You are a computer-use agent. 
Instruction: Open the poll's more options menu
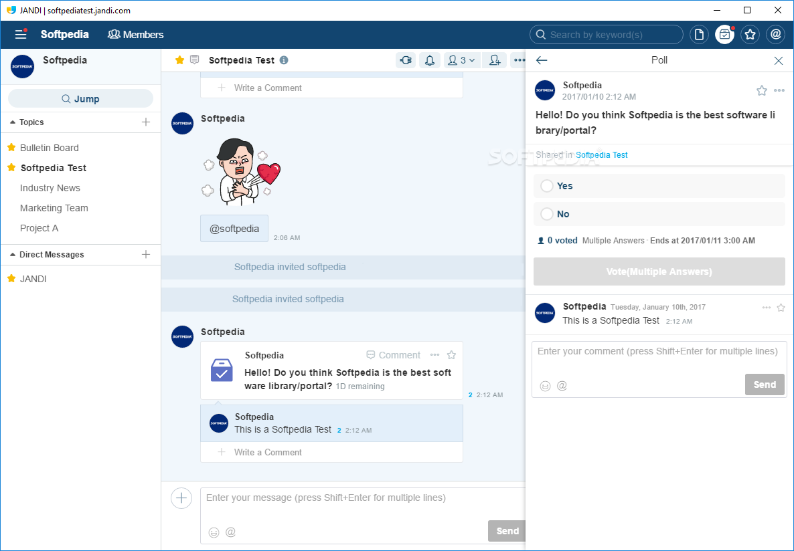779,90
